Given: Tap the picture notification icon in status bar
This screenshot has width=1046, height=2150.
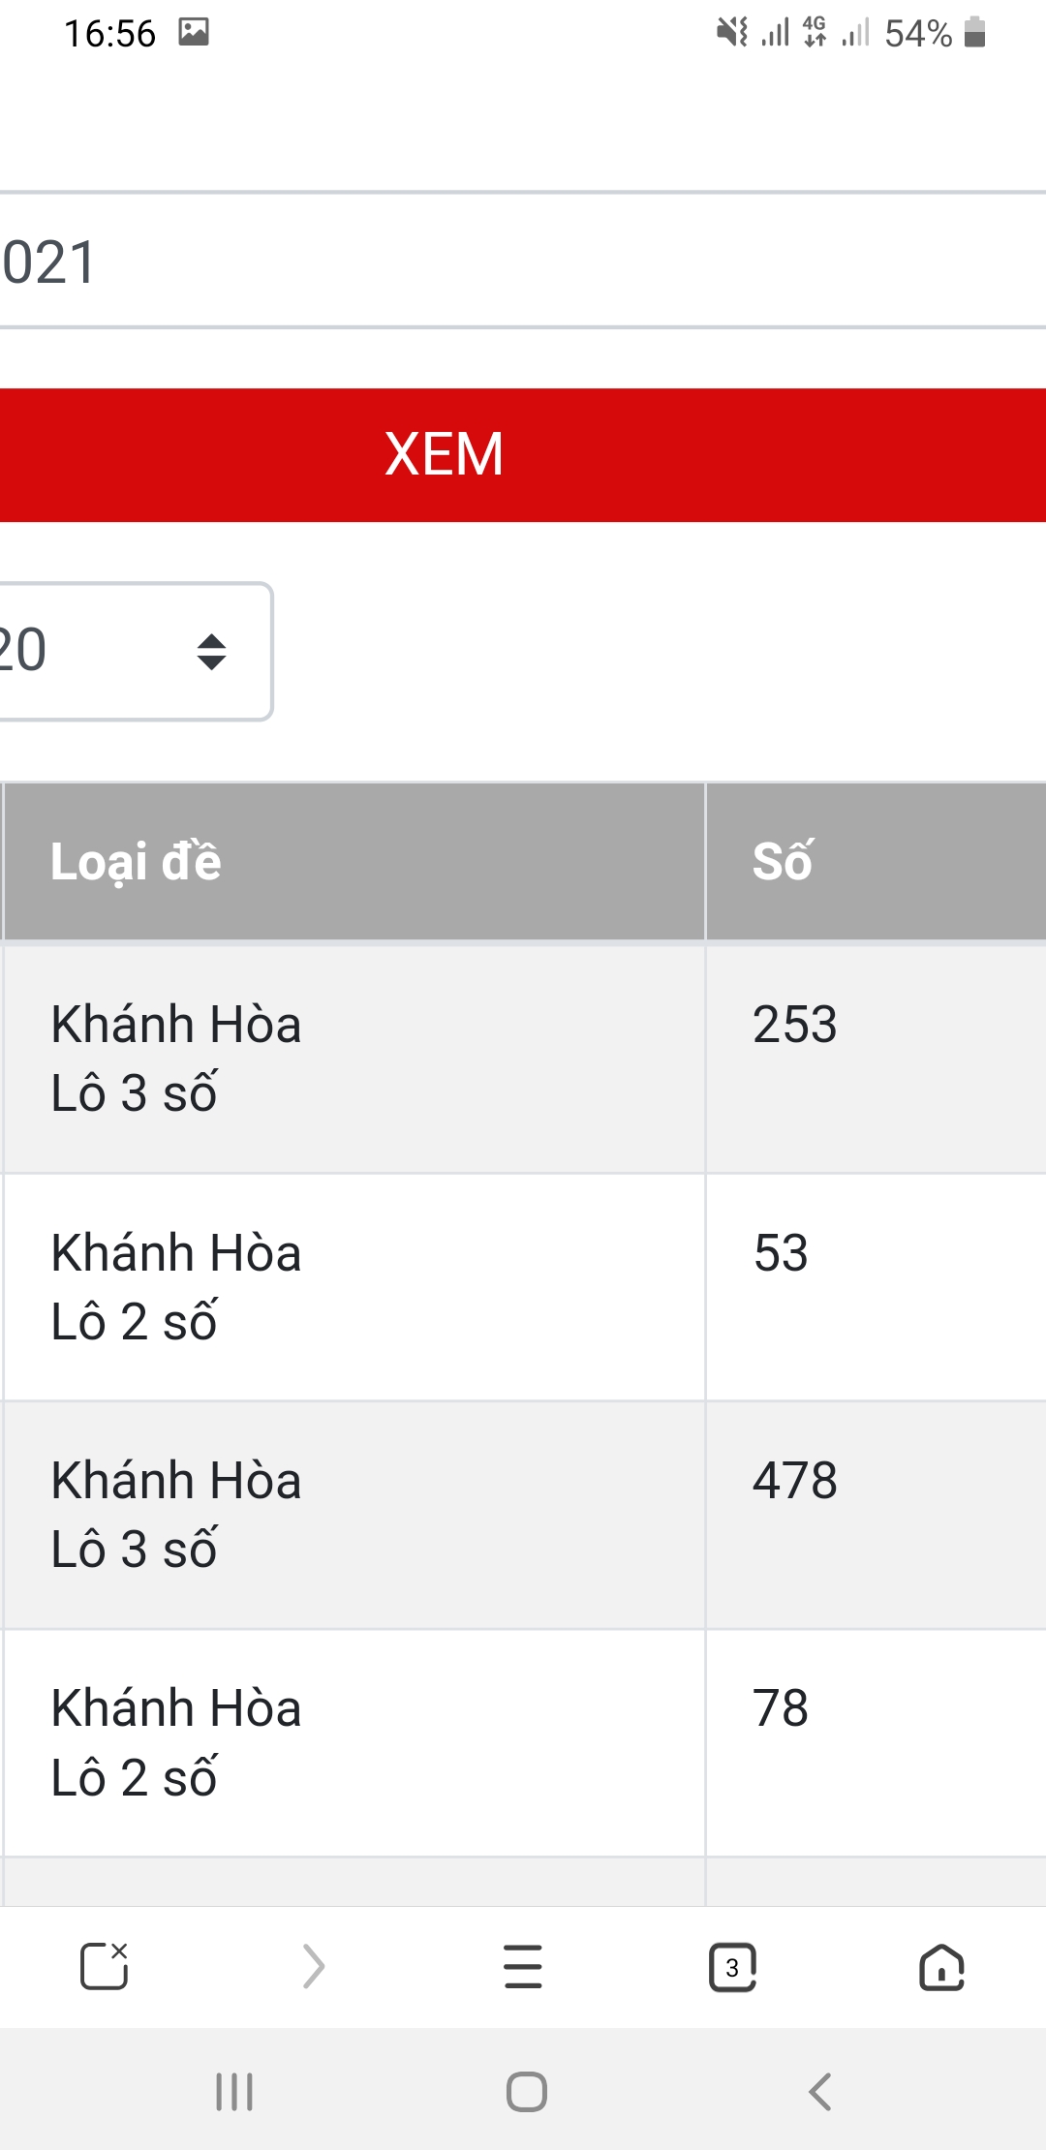Looking at the screenshot, I should pyautogui.click(x=194, y=33).
